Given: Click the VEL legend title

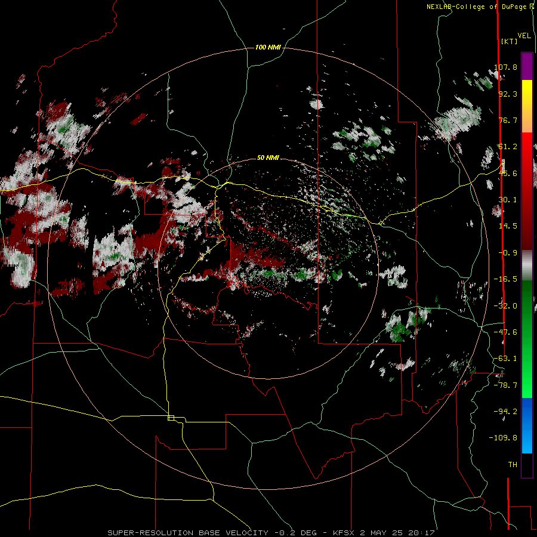Looking at the screenshot, I should coord(524,36).
